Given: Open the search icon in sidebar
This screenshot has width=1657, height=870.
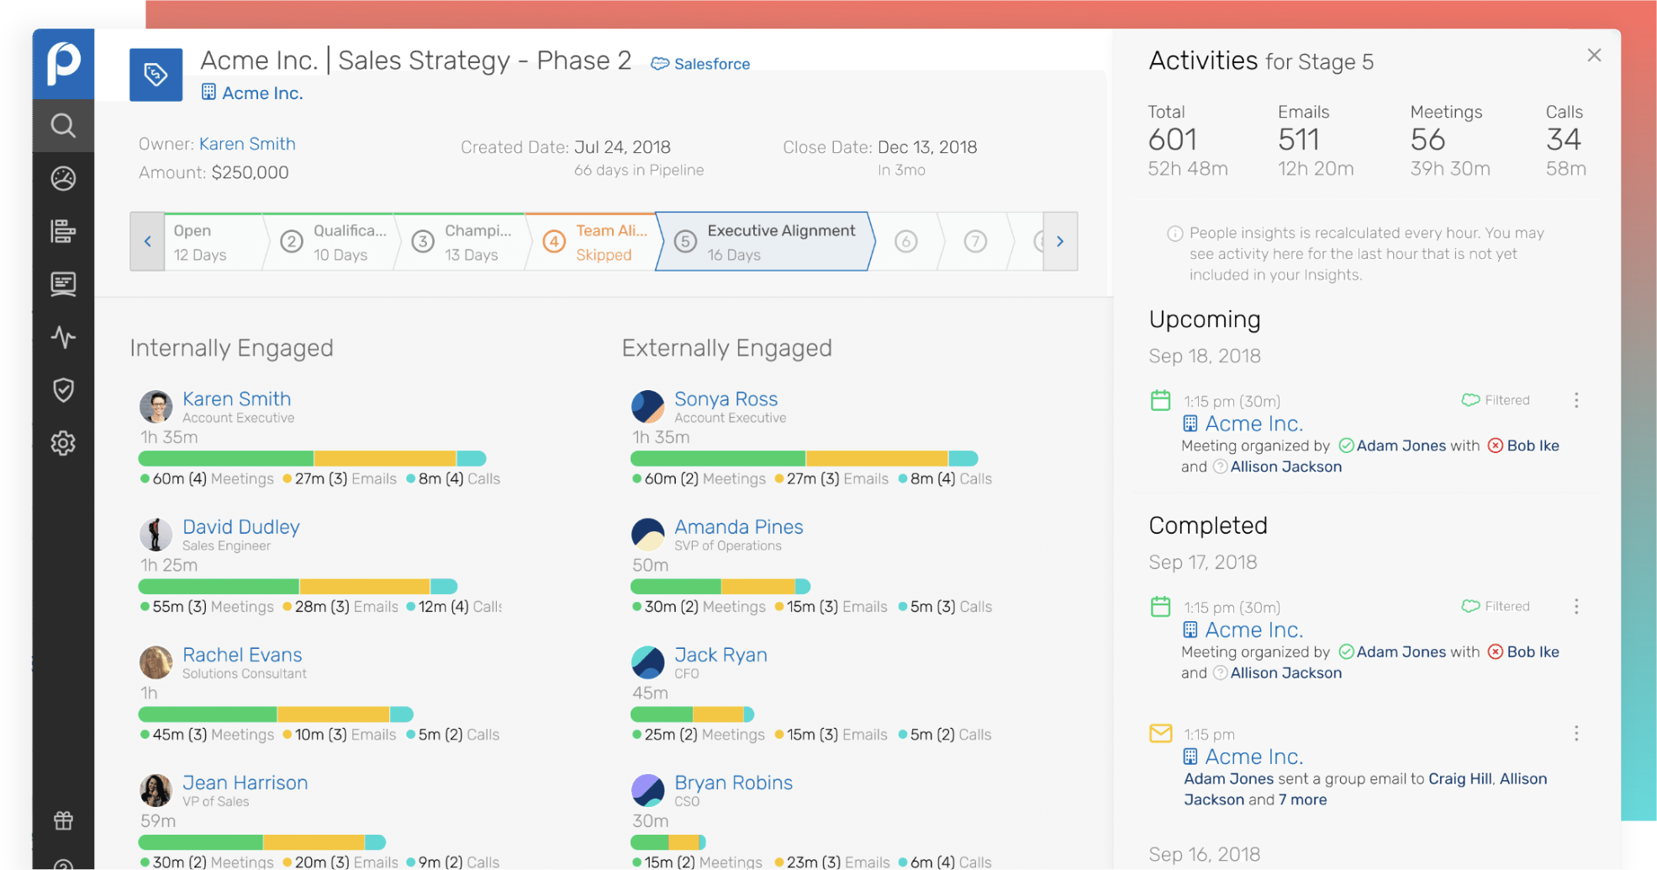Looking at the screenshot, I should [x=63, y=125].
